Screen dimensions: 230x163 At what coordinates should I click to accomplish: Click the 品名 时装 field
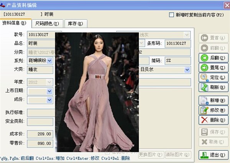pyautogui.click(x=41, y=43)
